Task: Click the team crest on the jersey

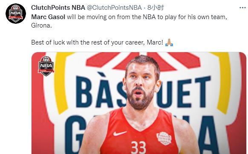Action: [164, 138]
